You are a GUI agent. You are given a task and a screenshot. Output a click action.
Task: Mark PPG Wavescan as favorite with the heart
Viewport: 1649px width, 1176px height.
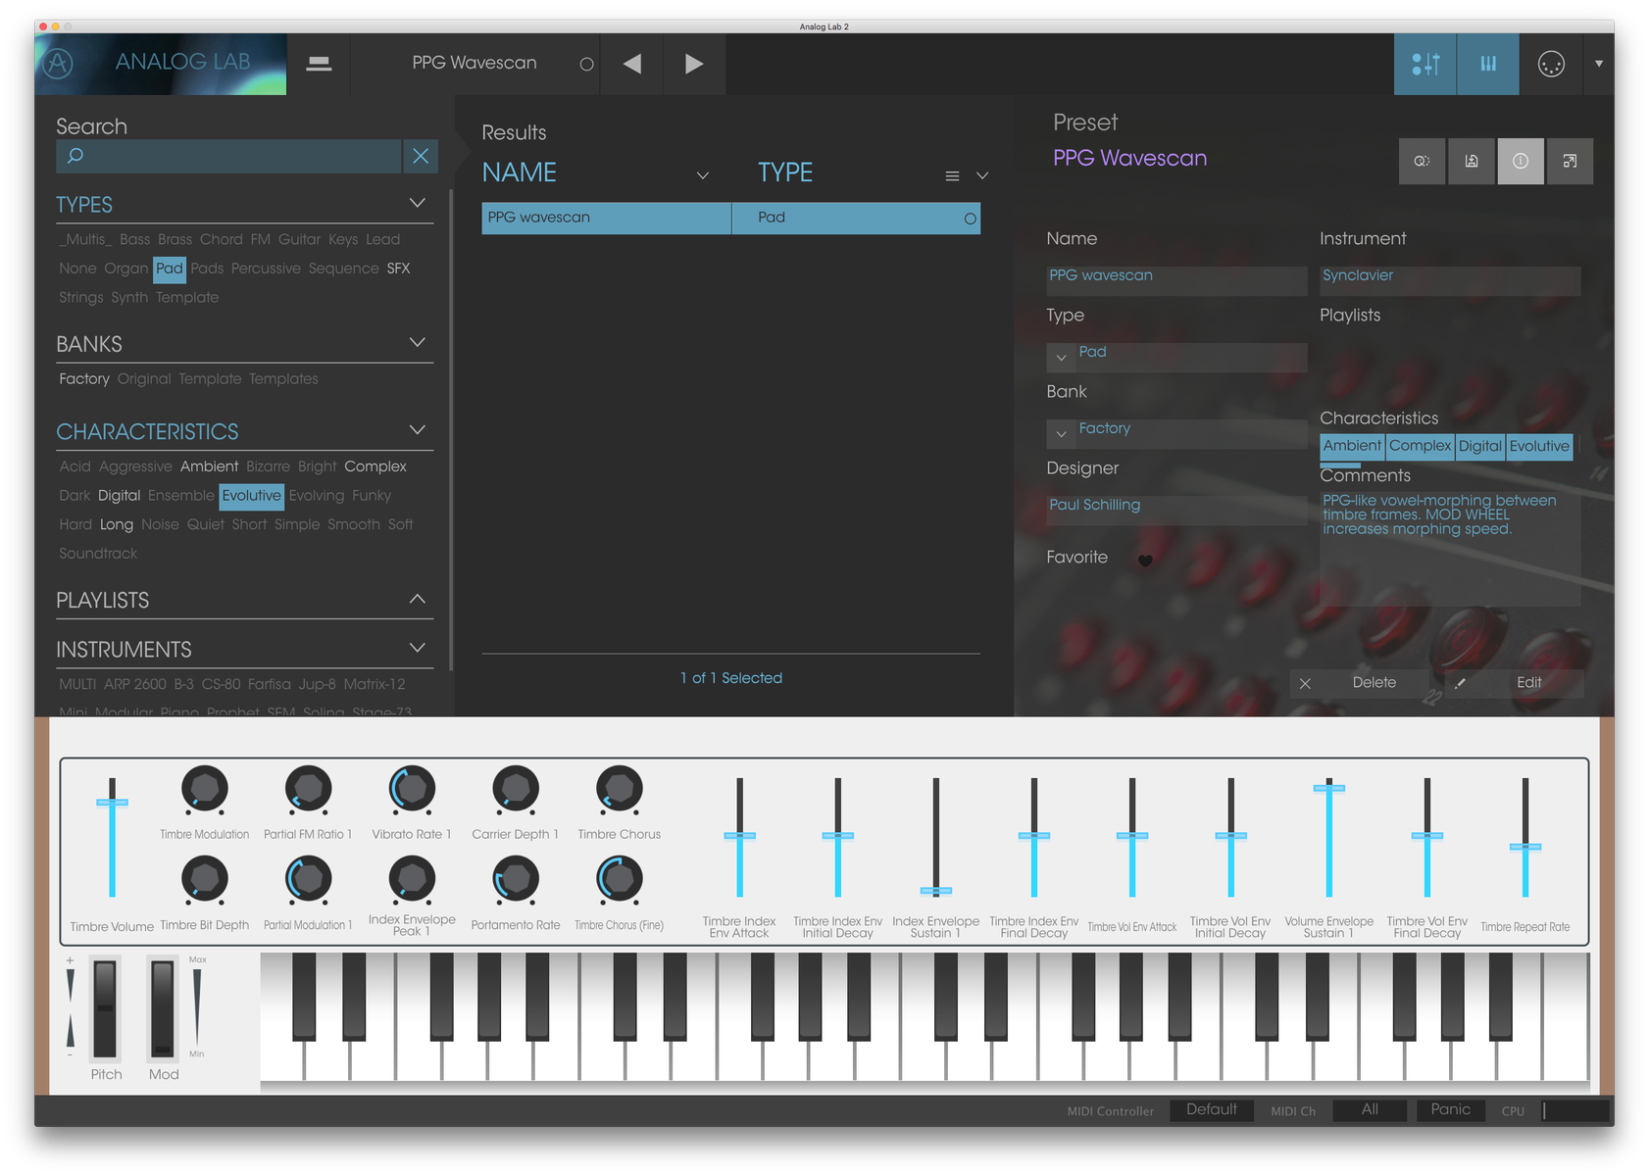pyautogui.click(x=1145, y=560)
